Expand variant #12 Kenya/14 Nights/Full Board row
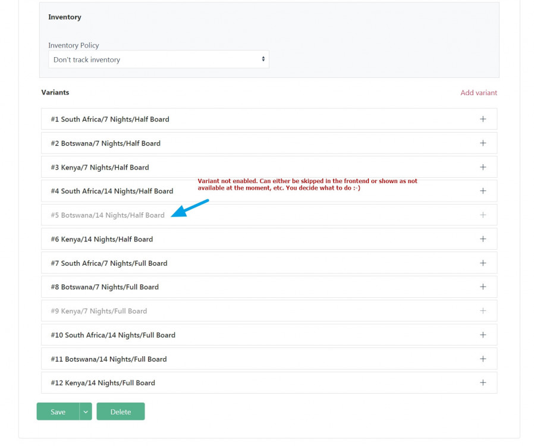The image size is (534, 446). 269,383
